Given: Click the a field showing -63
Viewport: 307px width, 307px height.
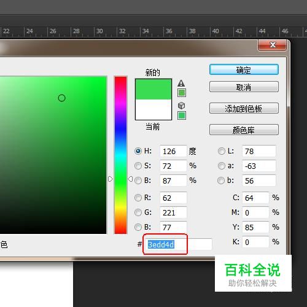Looking at the screenshot, I should coord(259,166).
